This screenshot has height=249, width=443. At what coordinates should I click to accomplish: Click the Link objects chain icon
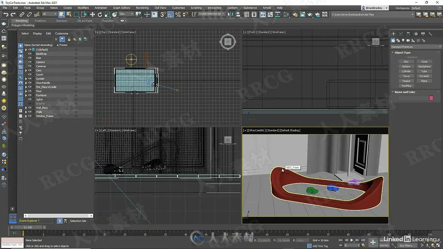pos(22,14)
